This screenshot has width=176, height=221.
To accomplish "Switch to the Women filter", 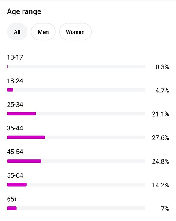I will click(x=75, y=32).
